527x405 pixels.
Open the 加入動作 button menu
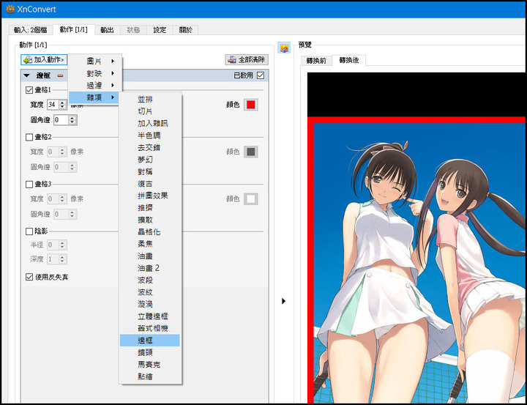(x=44, y=59)
